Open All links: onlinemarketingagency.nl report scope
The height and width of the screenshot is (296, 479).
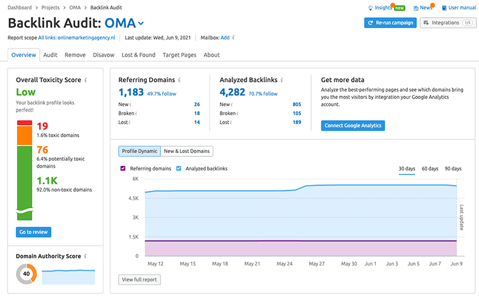(77, 38)
